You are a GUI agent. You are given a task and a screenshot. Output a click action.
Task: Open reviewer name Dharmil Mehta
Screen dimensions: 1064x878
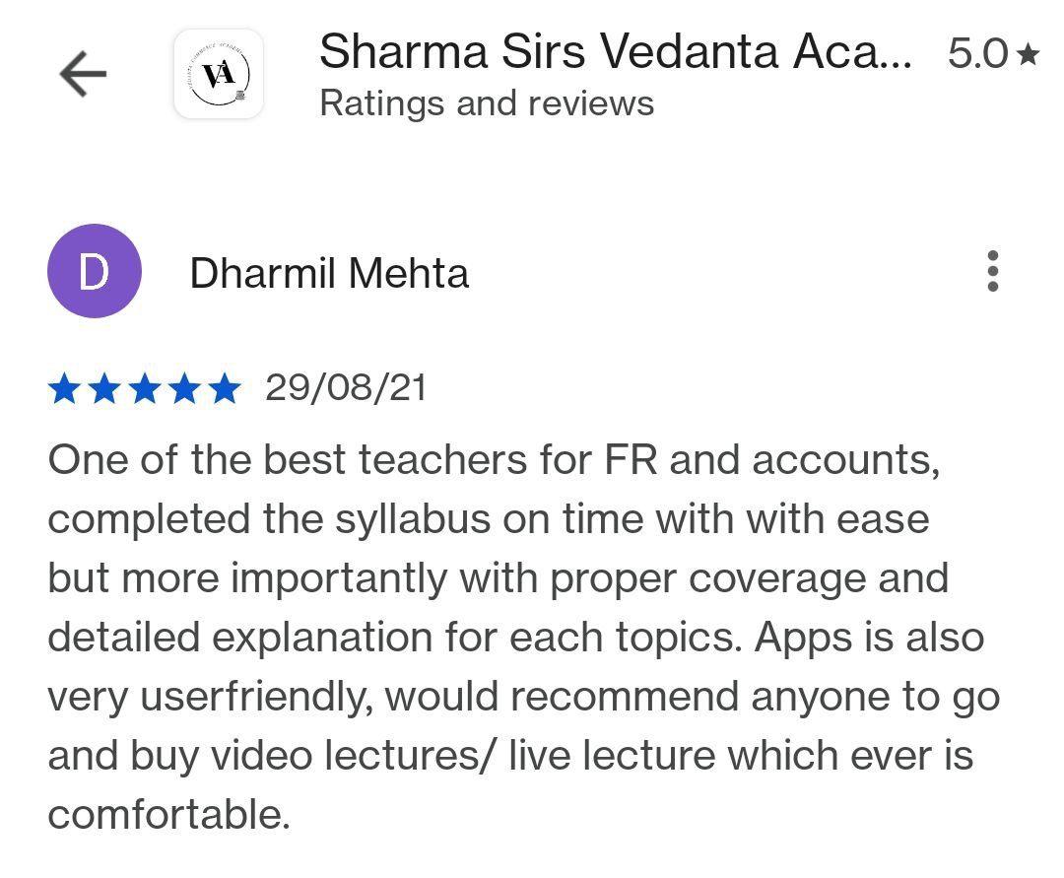pos(329,273)
